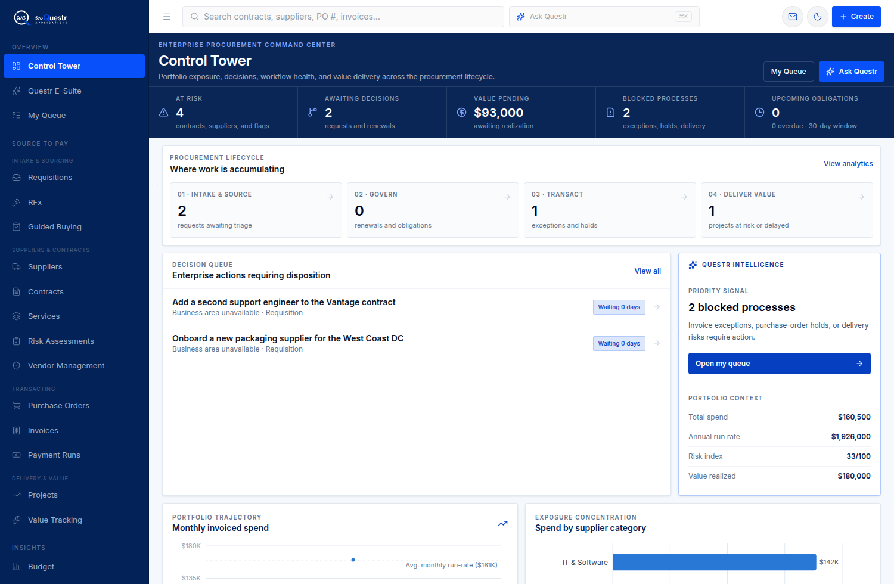The height and width of the screenshot is (584, 894).
Task: Focus the search contracts input field
Action: click(x=343, y=17)
